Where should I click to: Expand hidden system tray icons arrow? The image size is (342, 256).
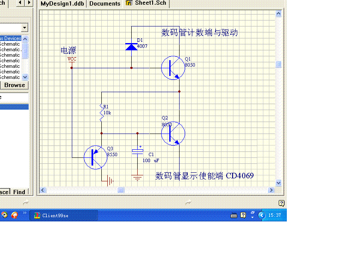tap(262, 215)
